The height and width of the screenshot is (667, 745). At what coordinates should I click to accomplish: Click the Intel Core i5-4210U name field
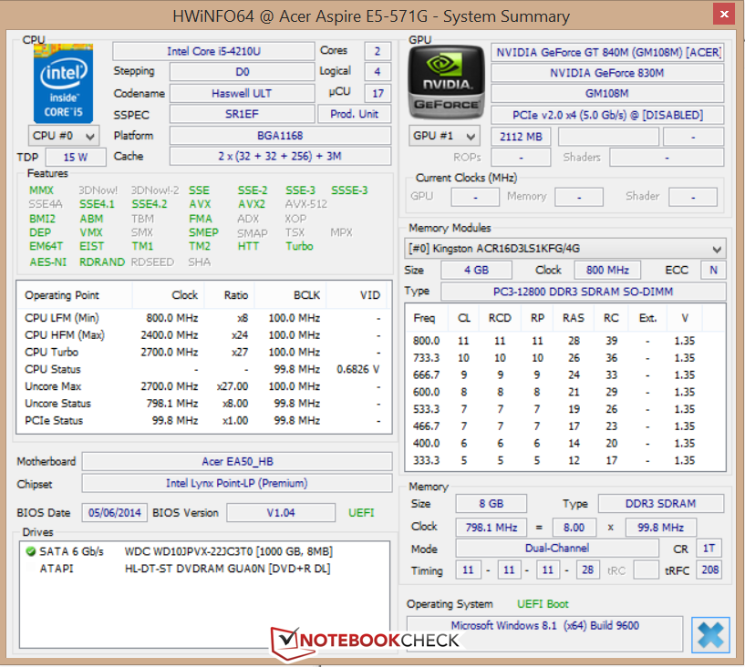click(x=213, y=51)
